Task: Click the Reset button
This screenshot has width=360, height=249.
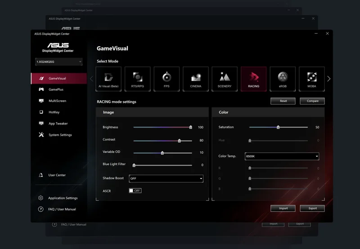Action: [283, 101]
